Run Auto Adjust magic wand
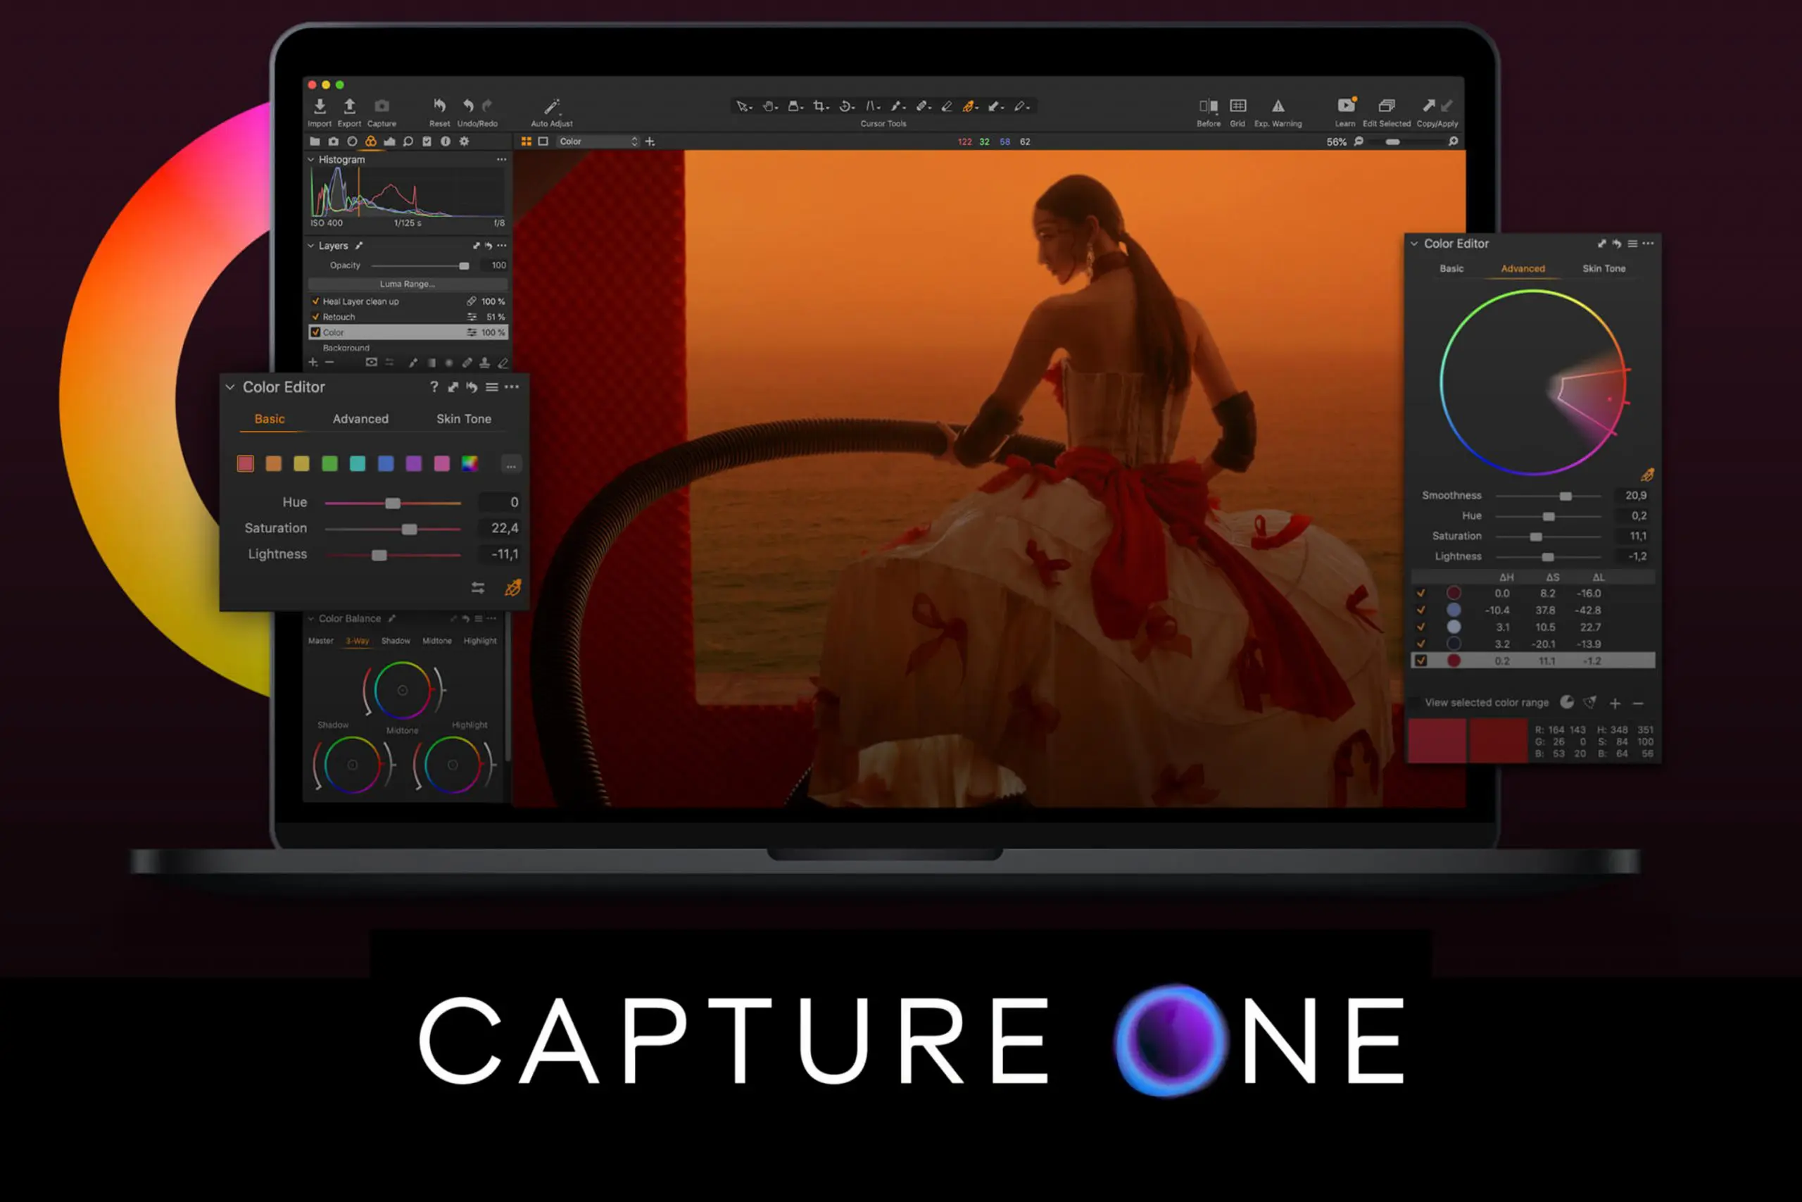 click(x=552, y=106)
